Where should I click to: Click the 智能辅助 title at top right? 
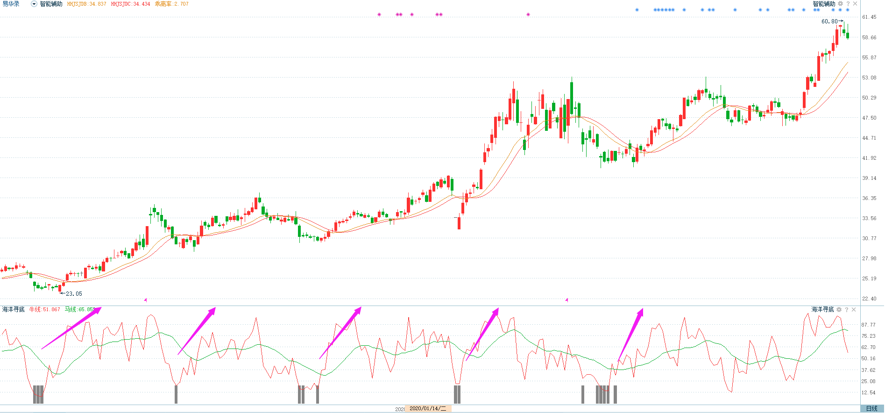[x=824, y=4]
